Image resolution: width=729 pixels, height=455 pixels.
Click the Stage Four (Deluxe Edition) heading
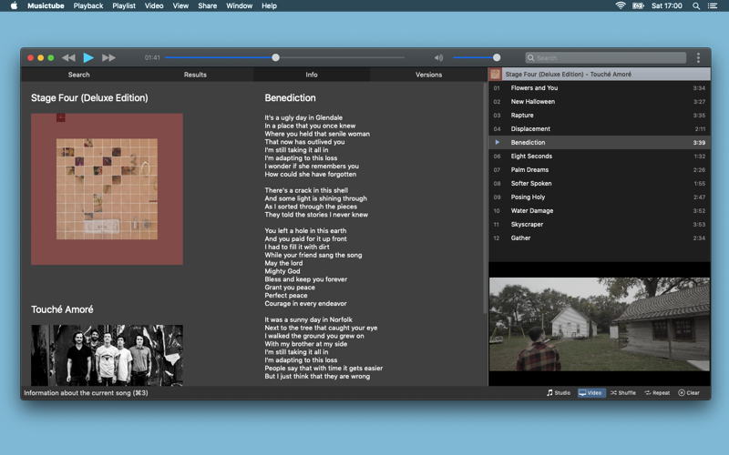[x=89, y=98]
